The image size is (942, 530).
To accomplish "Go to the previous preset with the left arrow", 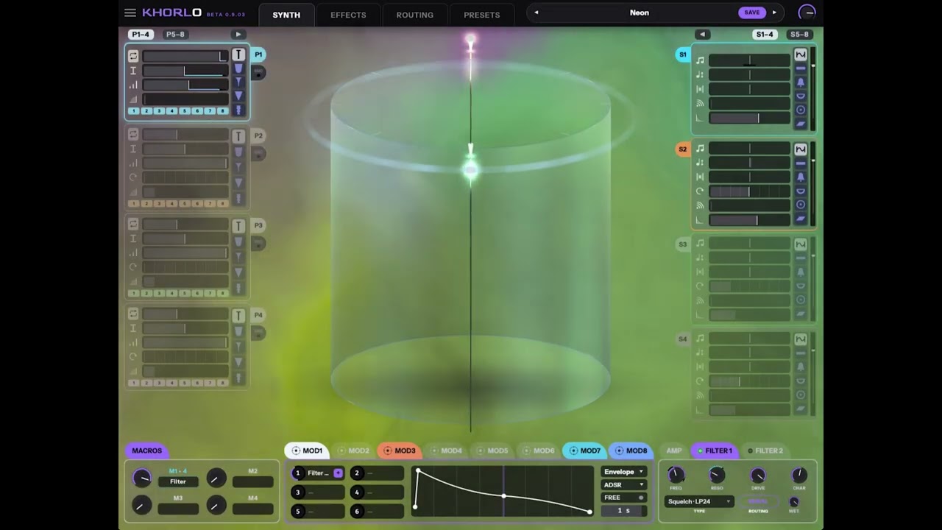I will point(536,13).
